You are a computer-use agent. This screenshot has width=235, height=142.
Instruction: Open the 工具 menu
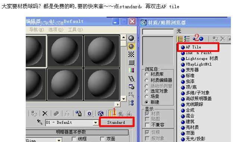(75, 29)
